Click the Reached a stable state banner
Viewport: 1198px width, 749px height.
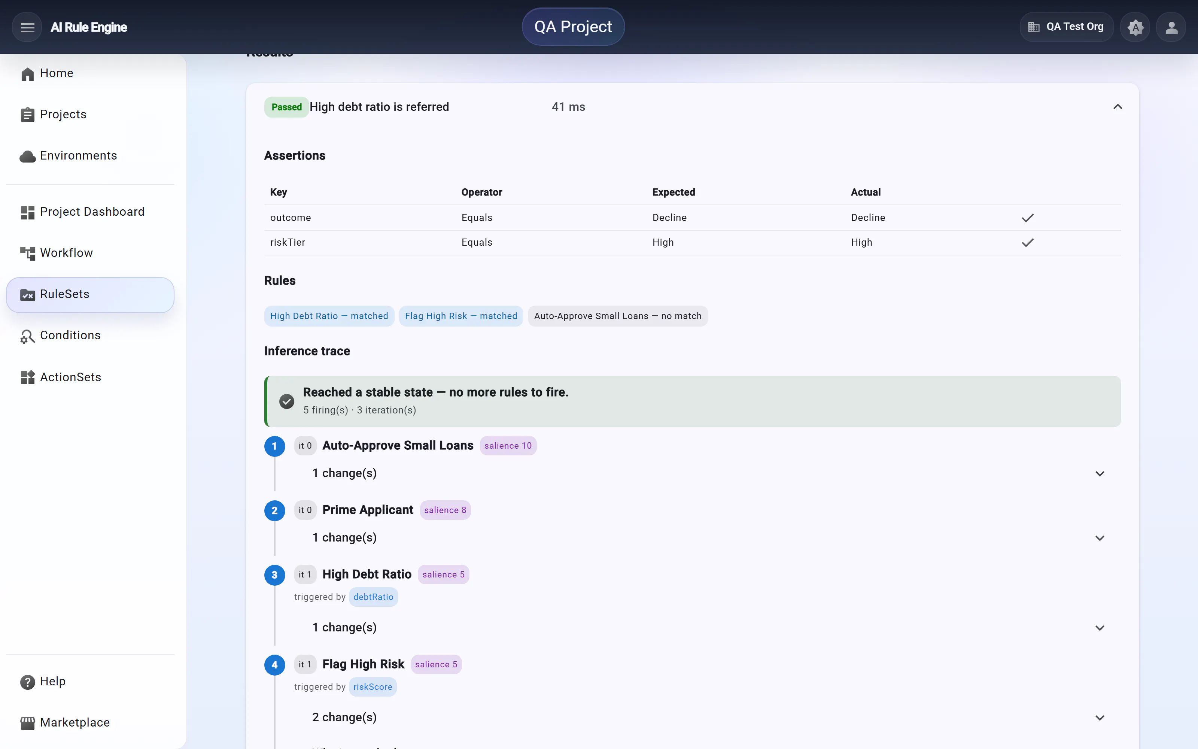coord(693,401)
